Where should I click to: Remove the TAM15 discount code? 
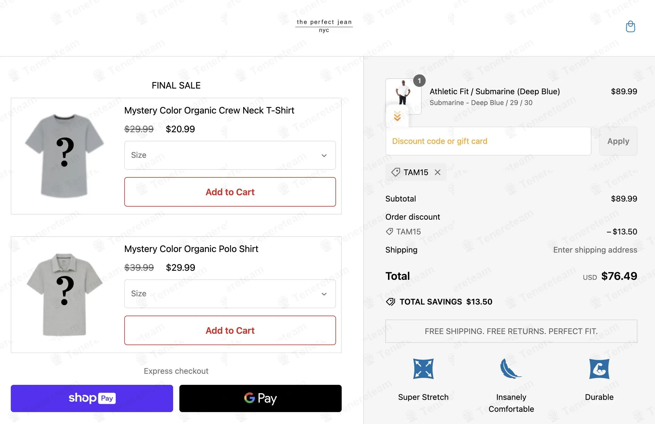pos(438,172)
